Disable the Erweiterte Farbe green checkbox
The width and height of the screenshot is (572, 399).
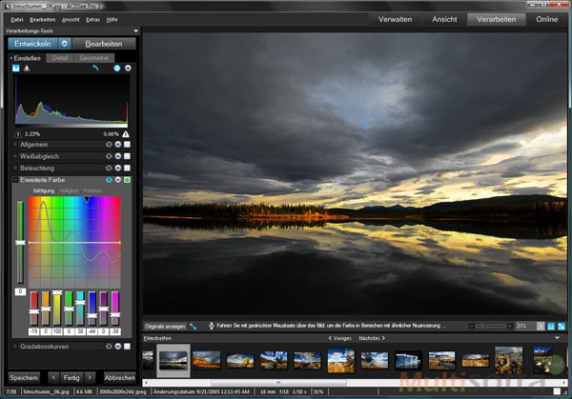(126, 180)
